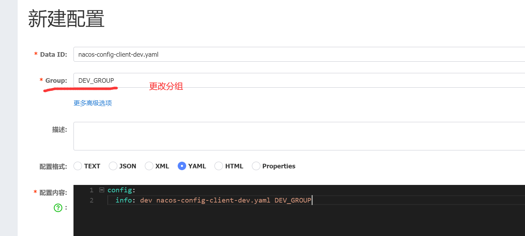Click line number 2 in editor gutter
525x236 pixels.
click(x=92, y=200)
